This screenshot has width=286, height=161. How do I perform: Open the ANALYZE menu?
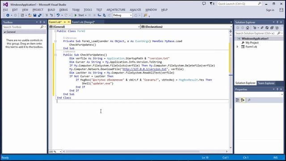point(135,10)
